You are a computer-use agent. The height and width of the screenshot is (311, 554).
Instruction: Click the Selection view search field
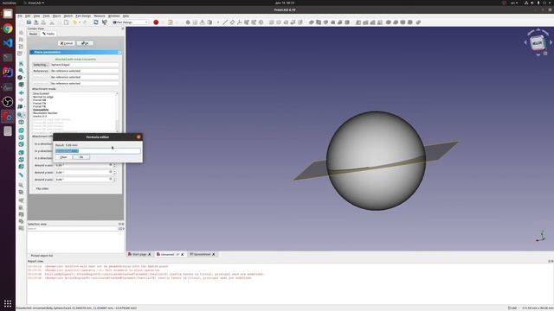click(72, 228)
